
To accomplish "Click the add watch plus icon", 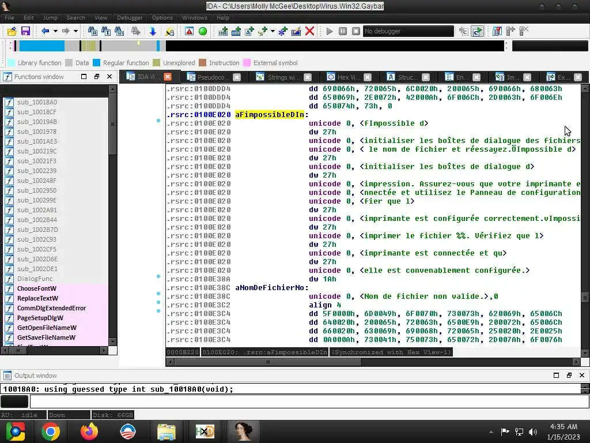I will coord(510,31).
